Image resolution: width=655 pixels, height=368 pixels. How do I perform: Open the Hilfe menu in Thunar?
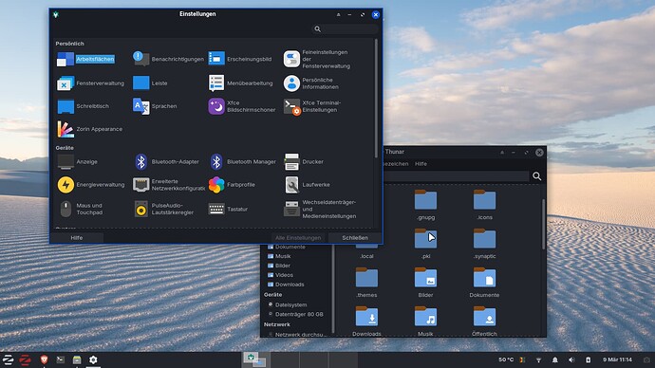pos(421,164)
